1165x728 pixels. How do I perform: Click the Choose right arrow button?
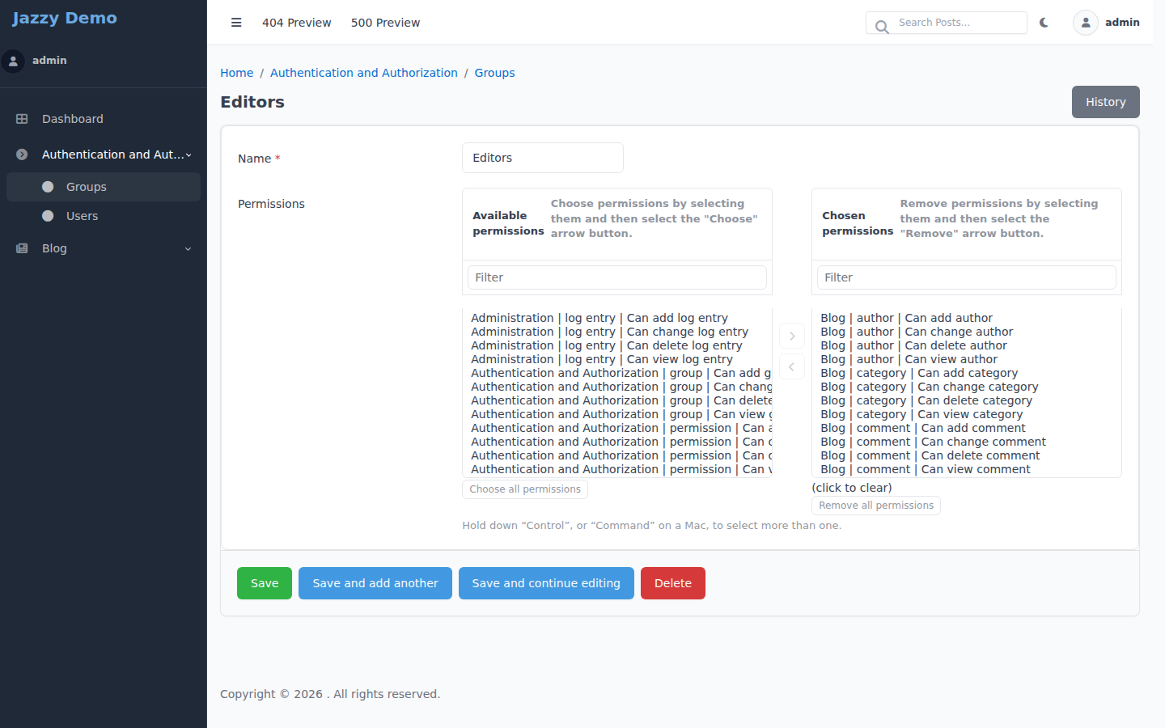[792, 336]
